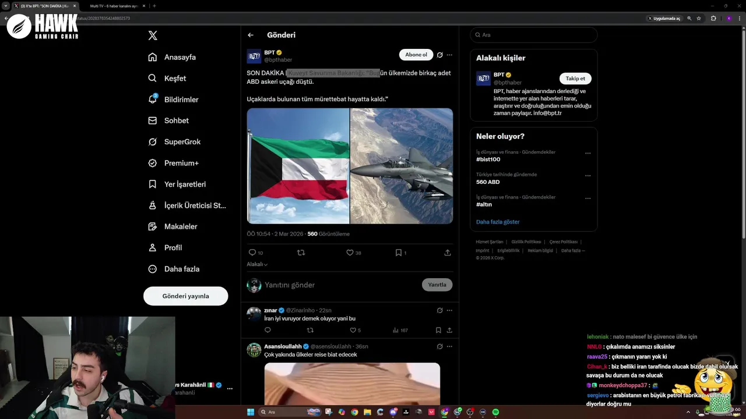Open new browser tab with plus
This screenshot has width=746, height=419.
(154, 6)
